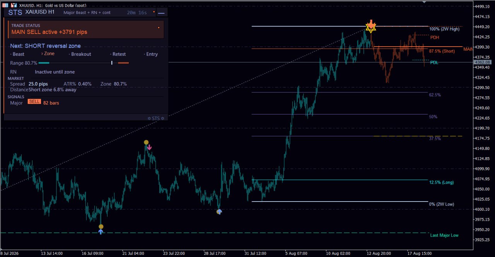
Task: Select the Breakout stage
Action: (80, 54)
